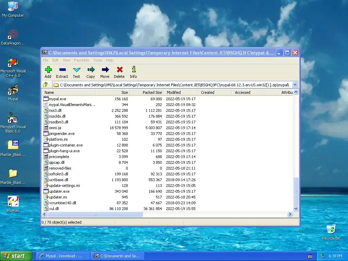Click the Extract toolbar icon
Image resolution: width=348 pixels, height=261 pixels.
click(63, 70)
